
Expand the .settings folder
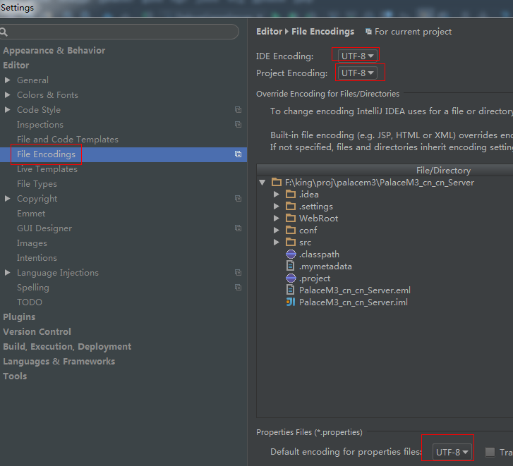point(277,206)
